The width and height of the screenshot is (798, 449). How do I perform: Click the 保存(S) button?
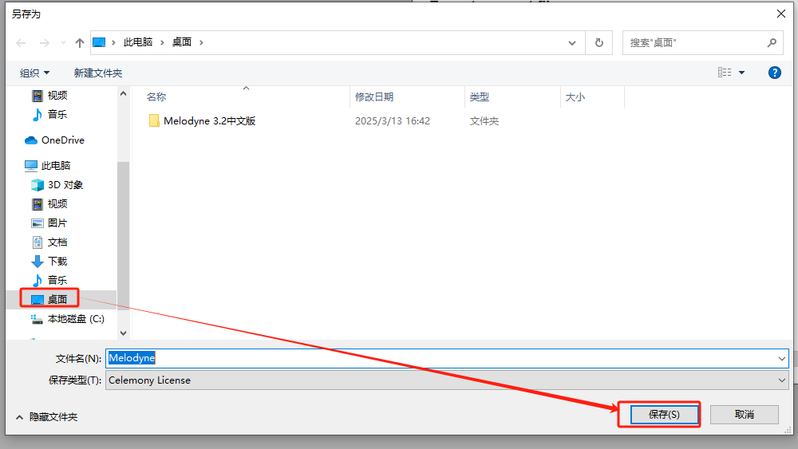pyautogui.click(x=664, y=415)
